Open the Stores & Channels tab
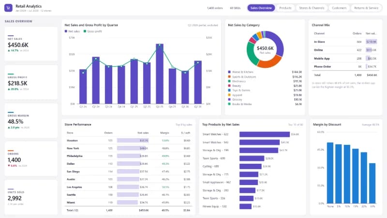Viewport: 387px width, 218px height. [x=312, y=8]
